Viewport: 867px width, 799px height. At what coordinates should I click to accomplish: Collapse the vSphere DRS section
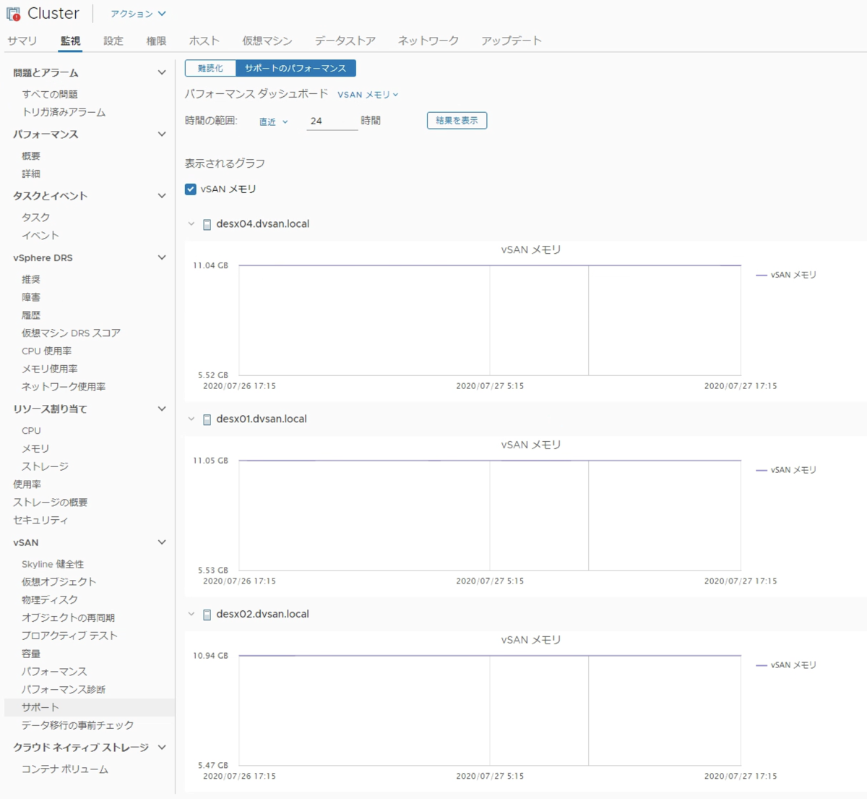pyautogui.click(x=162, y=257)
